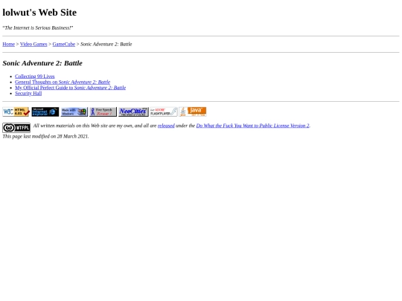Viewport: 402px width, 301px height.
Task: Open the Security Hall page
Action: (28, 93)
